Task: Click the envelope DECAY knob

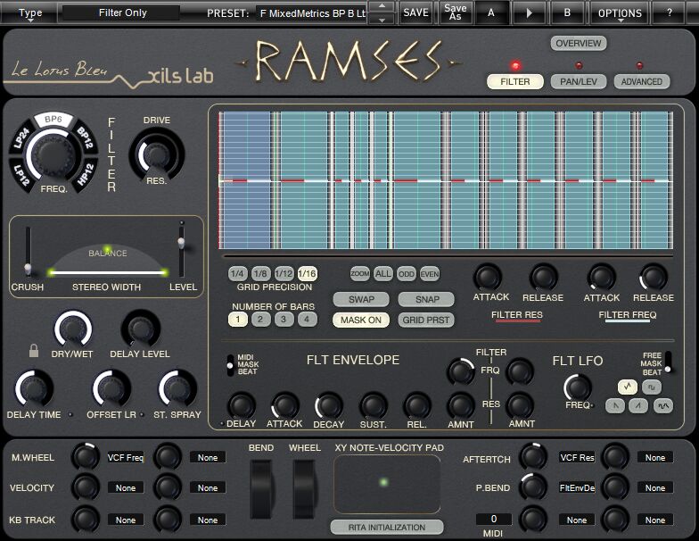Action: click(x=328, y=406)
